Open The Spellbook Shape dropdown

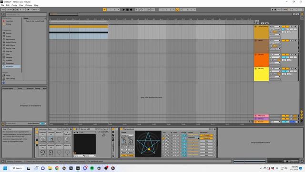pyautogui.click(x=127, y=135)
